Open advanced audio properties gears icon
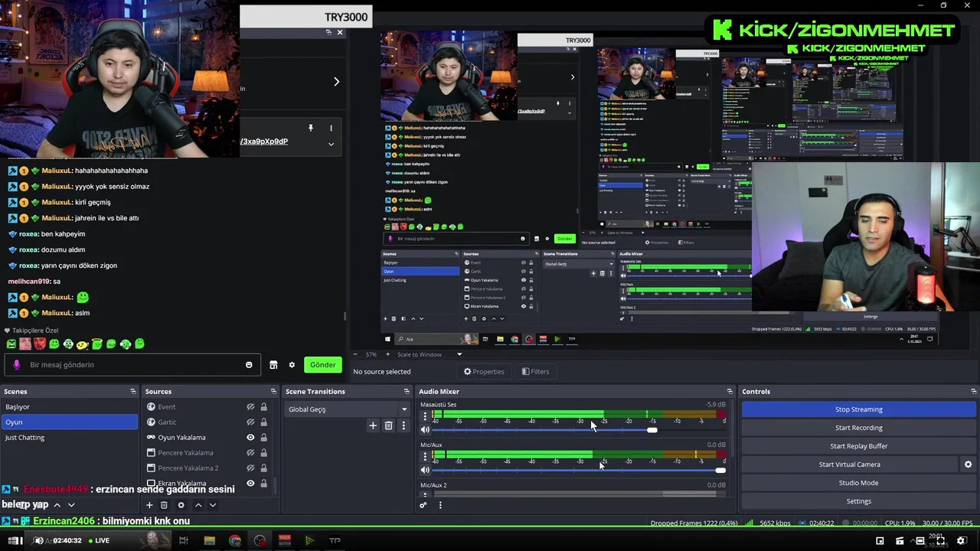The width and height of the screenshot is (980, 551). pos(423,505)
